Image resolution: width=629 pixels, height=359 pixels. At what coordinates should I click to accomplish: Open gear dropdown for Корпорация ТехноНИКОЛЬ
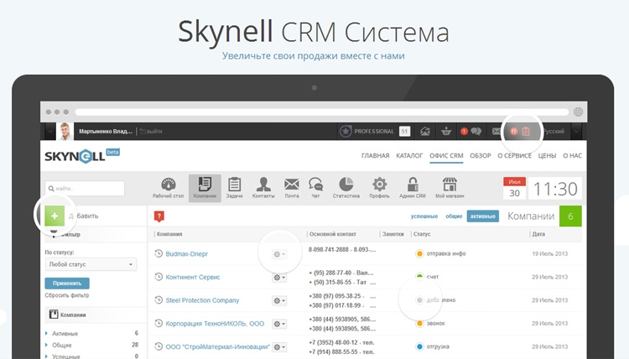[279, 324]
